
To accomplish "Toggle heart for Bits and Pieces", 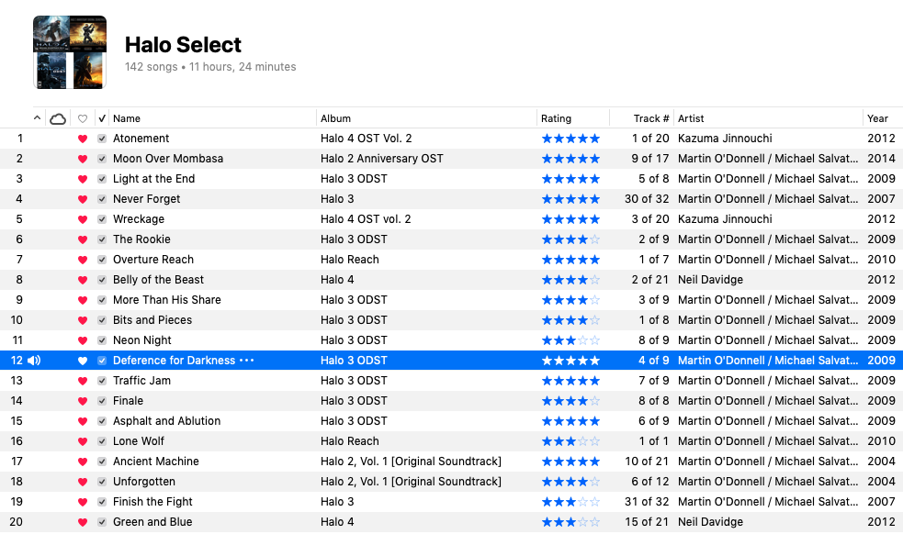I will point(83,320).
